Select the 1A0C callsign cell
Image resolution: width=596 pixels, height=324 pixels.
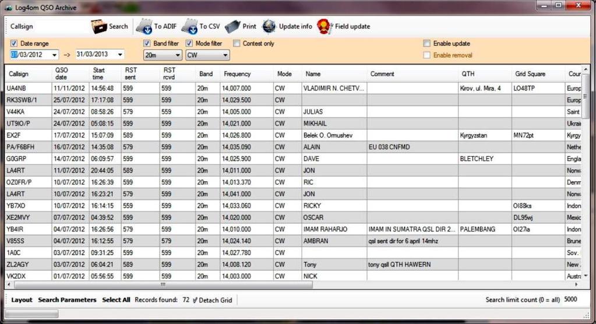click(29, 252)
